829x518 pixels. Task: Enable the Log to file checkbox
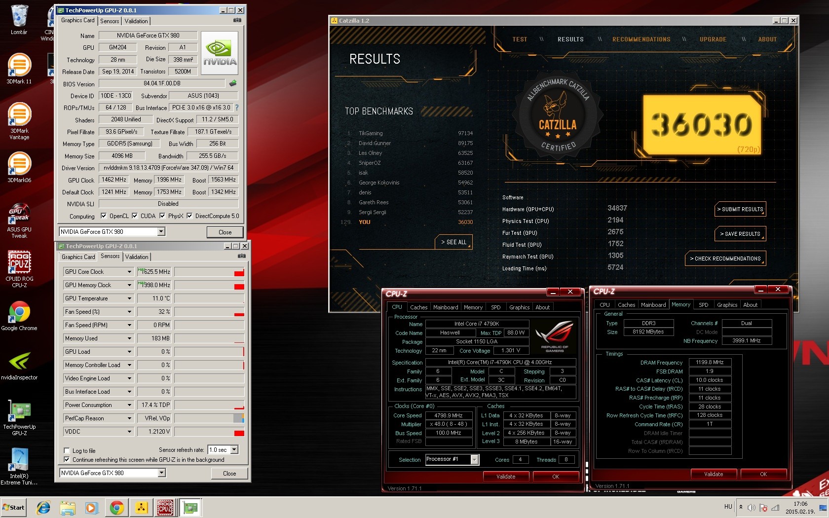click(67, 450)
